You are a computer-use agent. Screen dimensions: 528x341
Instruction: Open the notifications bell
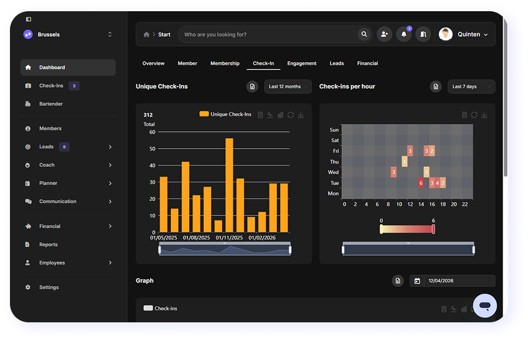point(403,34)
